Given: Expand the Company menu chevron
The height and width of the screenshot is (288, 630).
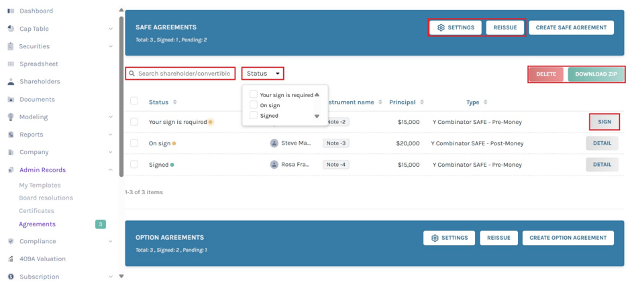Looking at the screenshot, I should 111,153.
